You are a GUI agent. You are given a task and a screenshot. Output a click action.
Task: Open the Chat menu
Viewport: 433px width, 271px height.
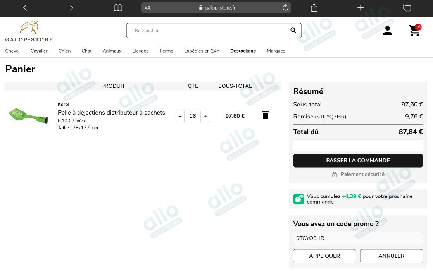point(86,51)
